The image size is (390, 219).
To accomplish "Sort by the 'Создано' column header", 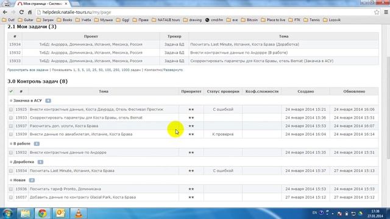I will (306, 91).
